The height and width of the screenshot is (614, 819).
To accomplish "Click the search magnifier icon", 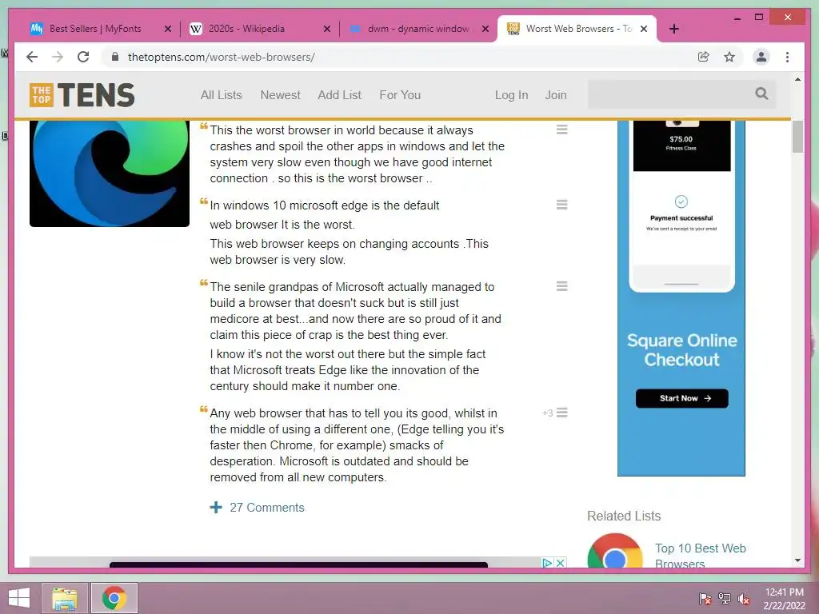I will tap(761, 94).
